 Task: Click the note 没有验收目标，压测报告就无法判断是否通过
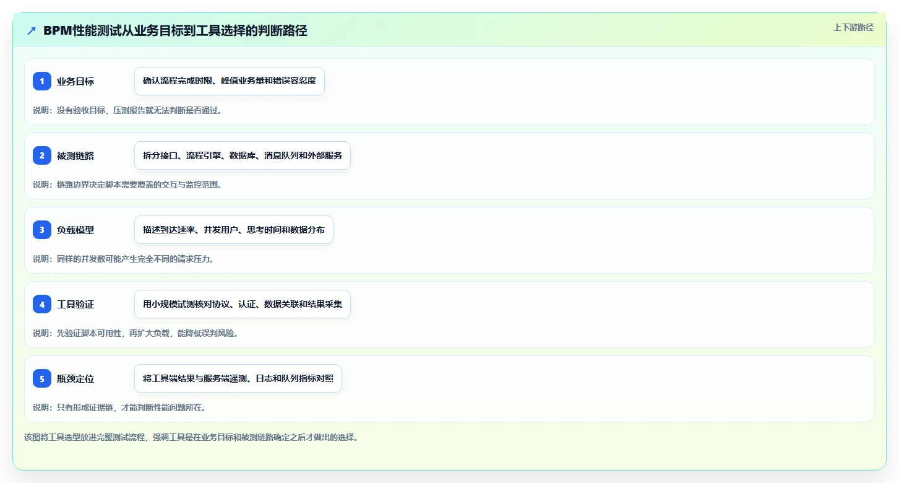[x=127, y=110]
